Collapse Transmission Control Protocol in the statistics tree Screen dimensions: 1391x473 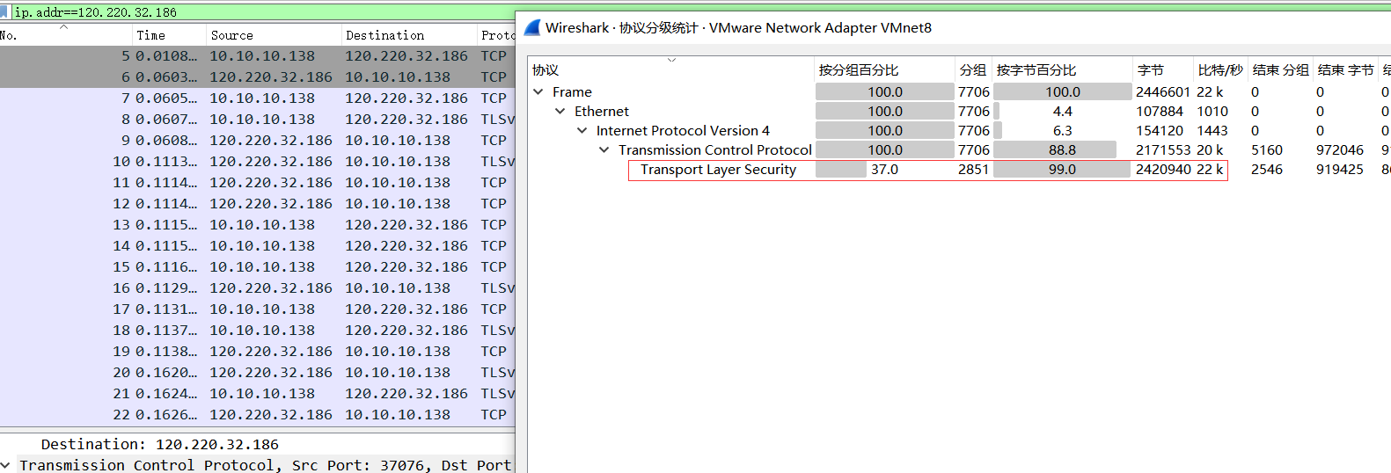click(x=604, y=150)
